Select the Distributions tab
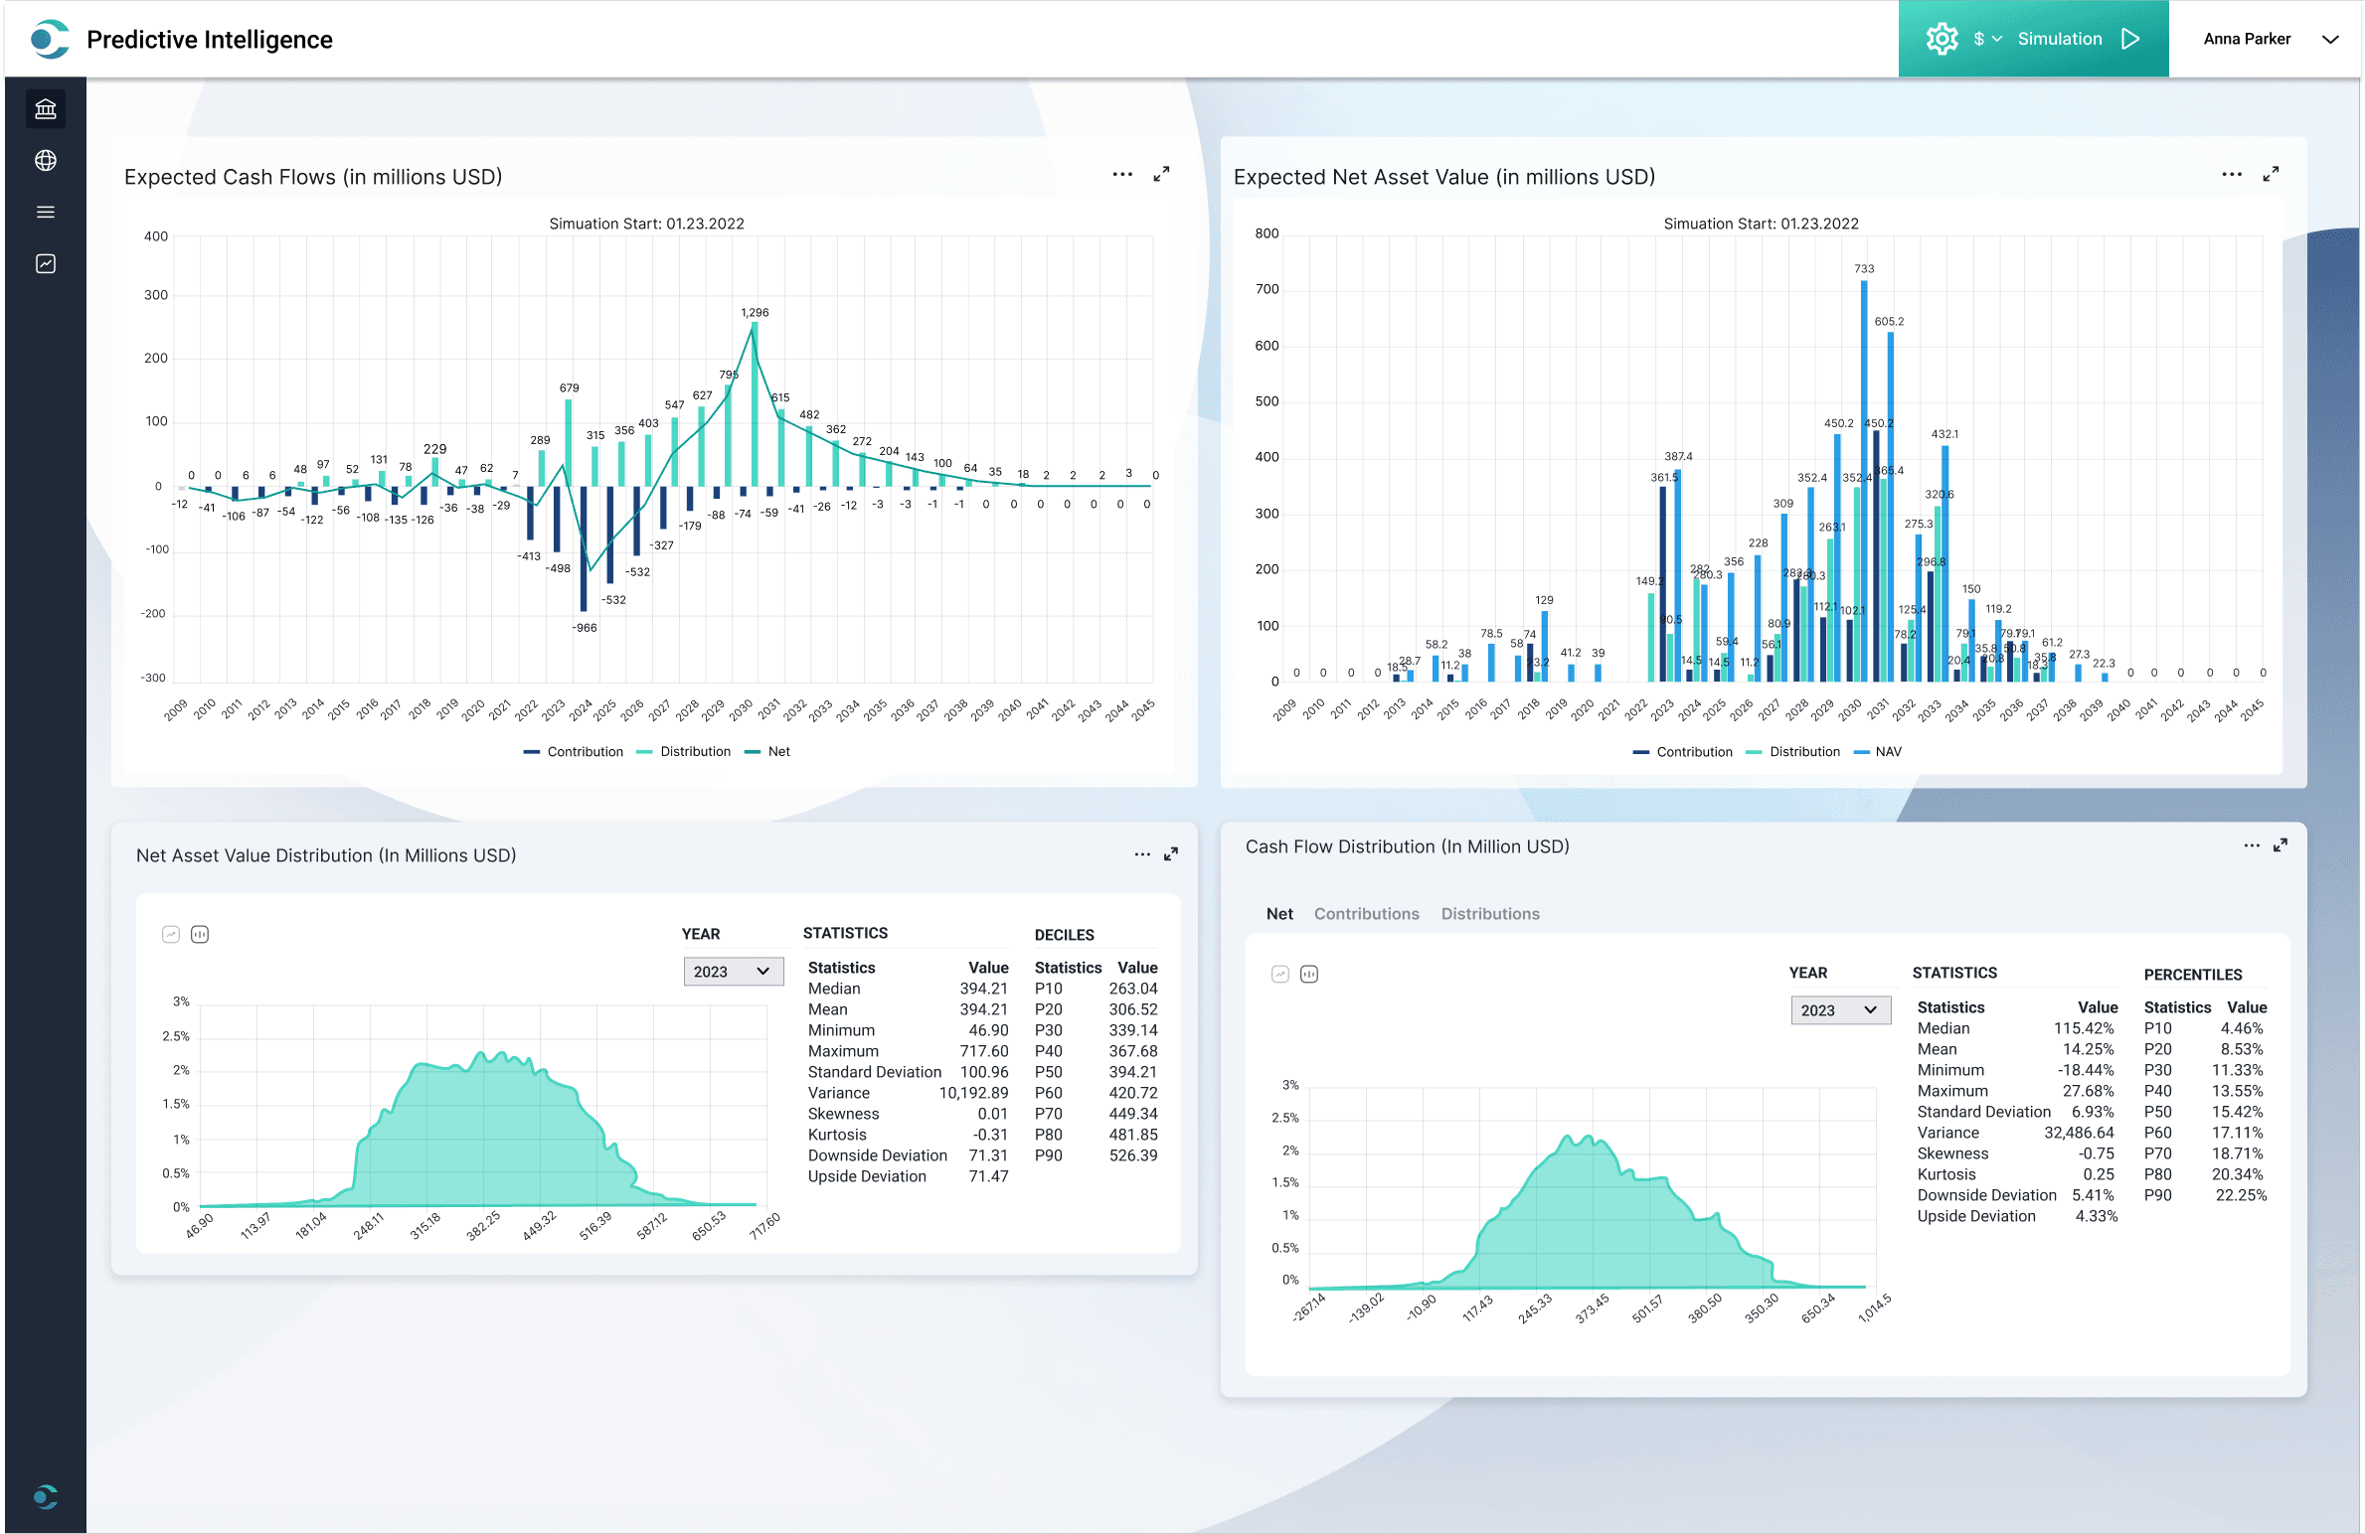 1489,914
